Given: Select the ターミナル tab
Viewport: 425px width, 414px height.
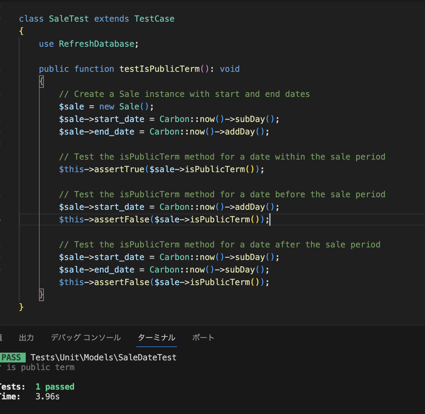Looking at the screenshot, I should pyautogui.click(x=157, y=337).
